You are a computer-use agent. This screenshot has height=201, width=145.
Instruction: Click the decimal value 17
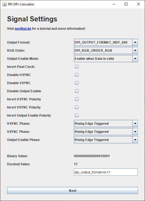pos(76,164)
